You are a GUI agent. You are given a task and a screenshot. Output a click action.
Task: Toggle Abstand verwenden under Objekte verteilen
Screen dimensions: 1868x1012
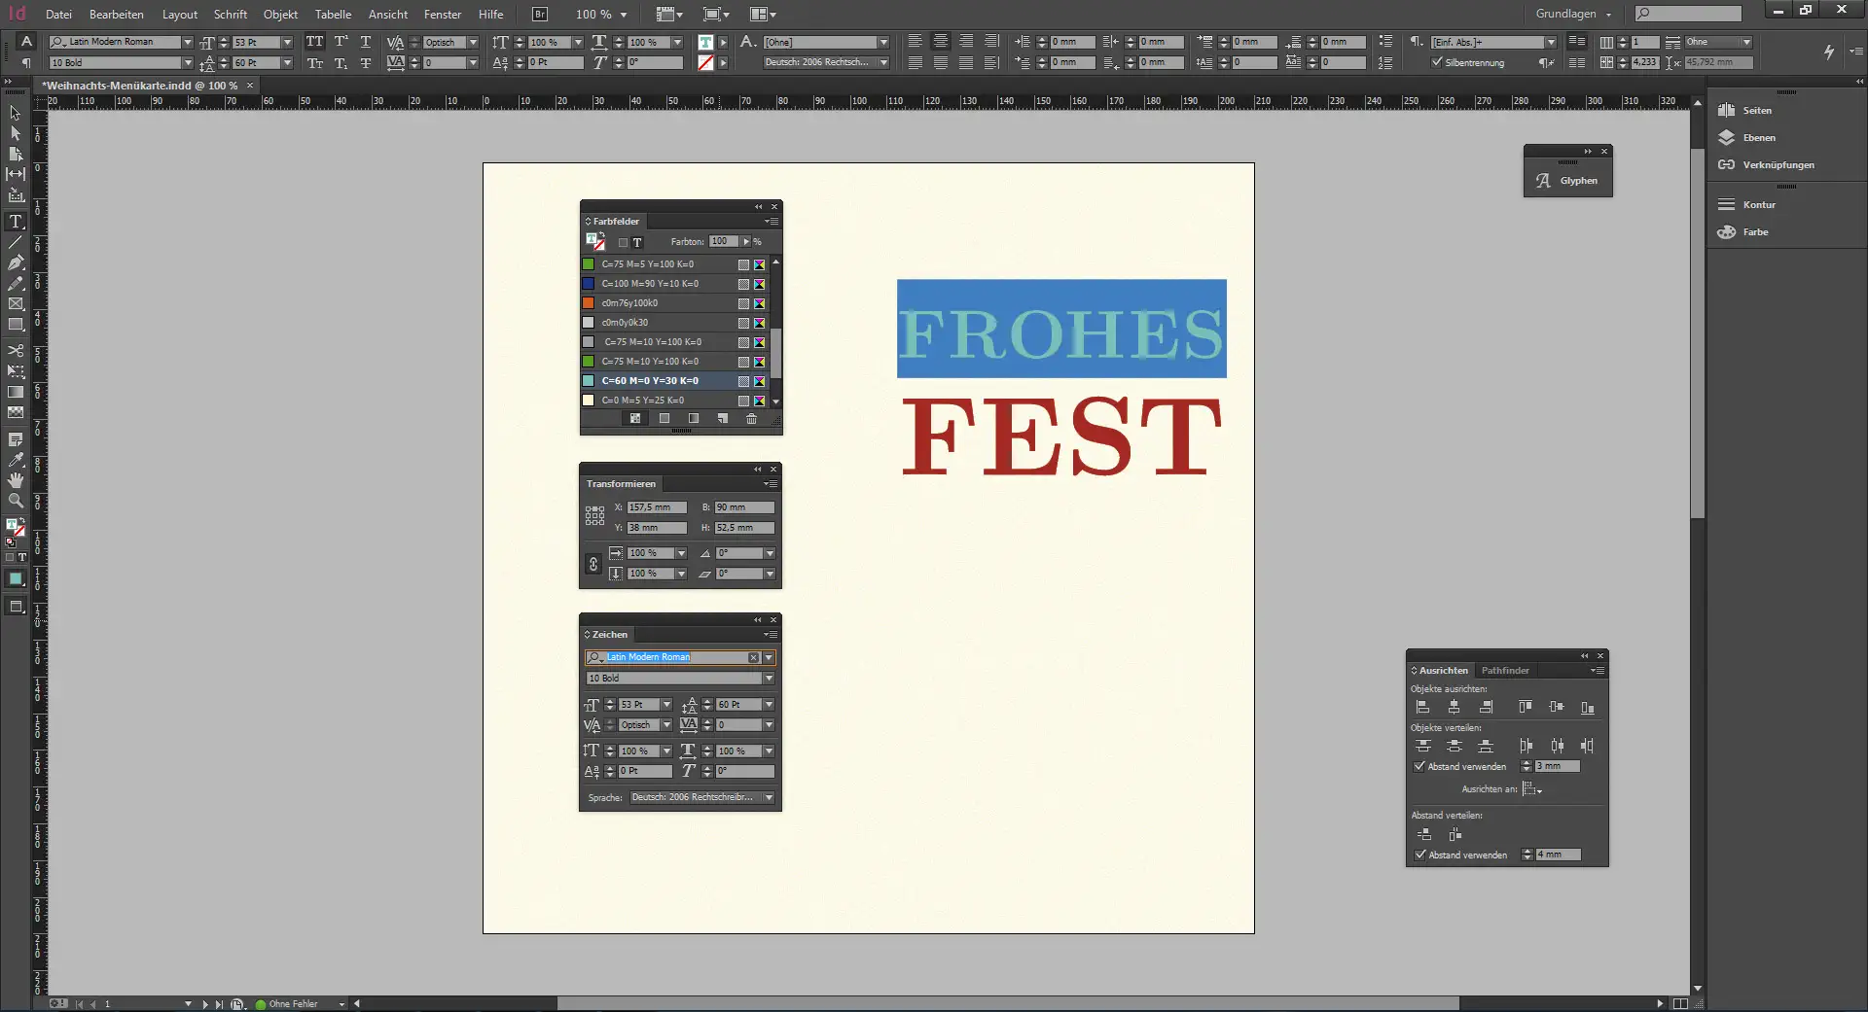(x=1419, y=767)
